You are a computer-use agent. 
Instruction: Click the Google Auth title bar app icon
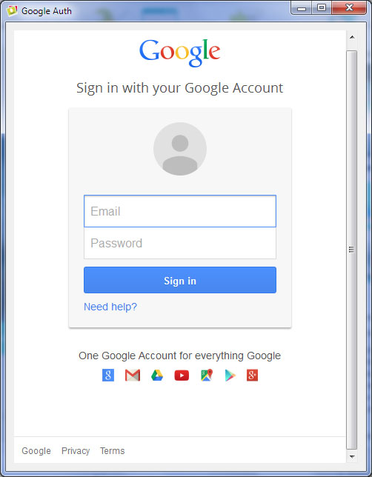point(12,10)
